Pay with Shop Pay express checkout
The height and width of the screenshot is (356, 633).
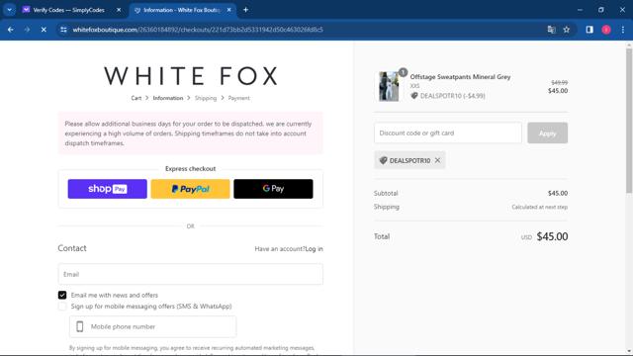click(x=108, y=189)
